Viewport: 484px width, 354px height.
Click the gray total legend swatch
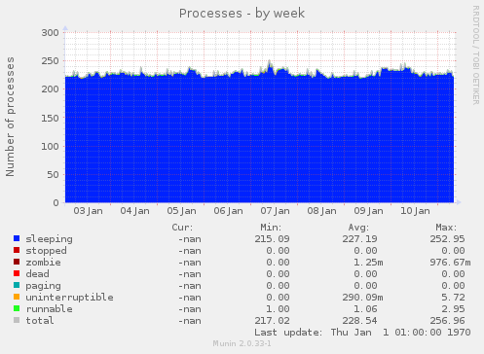pyautogui.click(x=17, y=320)
